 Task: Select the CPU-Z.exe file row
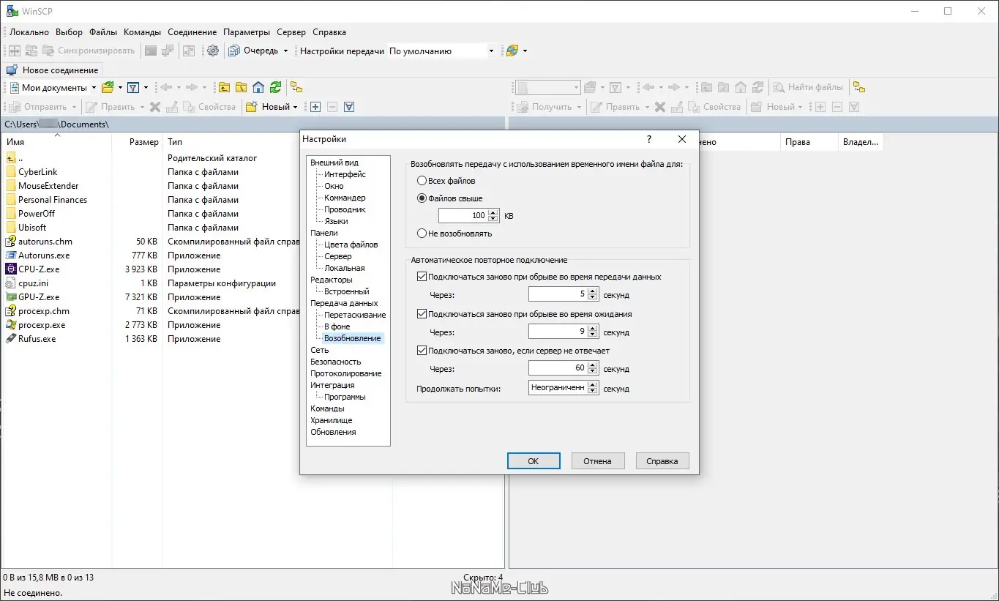pyautogui.click(x=150, y=269)
